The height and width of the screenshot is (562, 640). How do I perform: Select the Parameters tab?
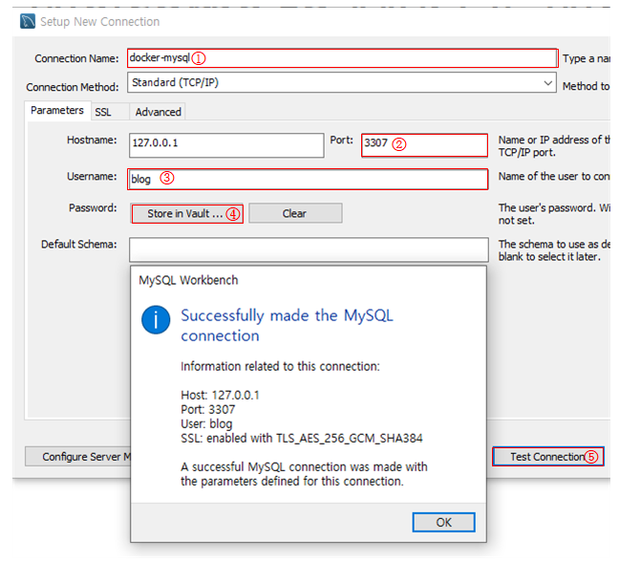pyautogui.click(x=57, y=110)
